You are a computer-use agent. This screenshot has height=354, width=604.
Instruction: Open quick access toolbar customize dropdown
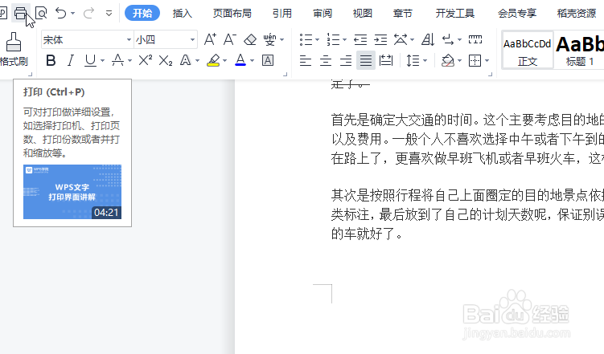(x=109, y=14)
